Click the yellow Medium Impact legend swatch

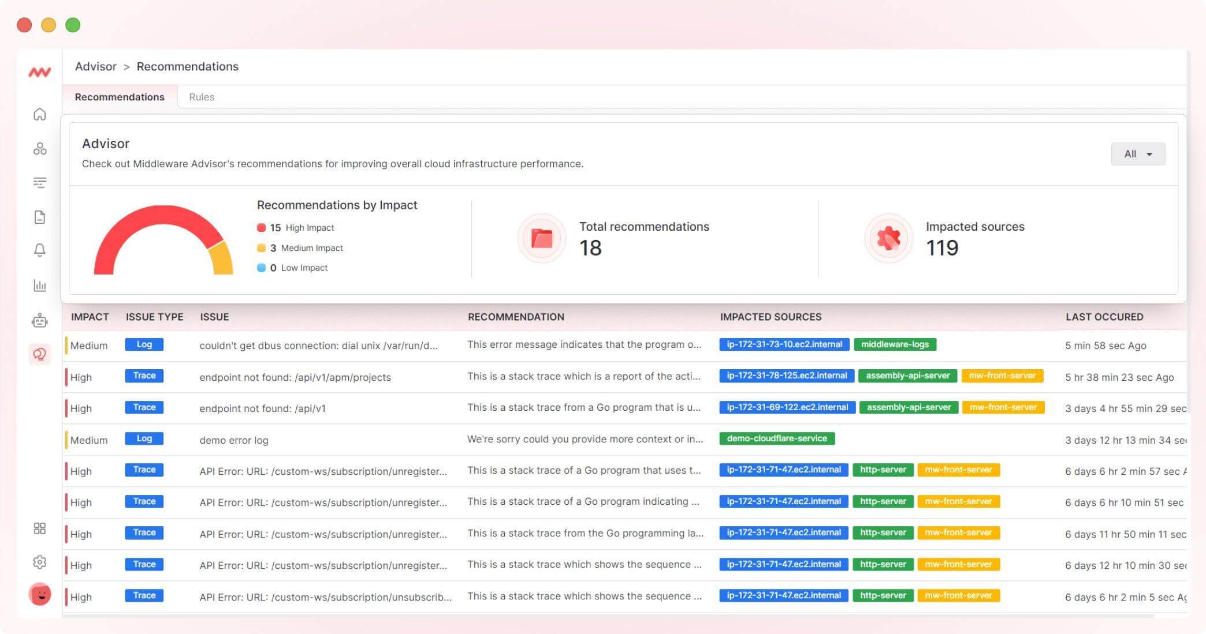click(261, 248)
